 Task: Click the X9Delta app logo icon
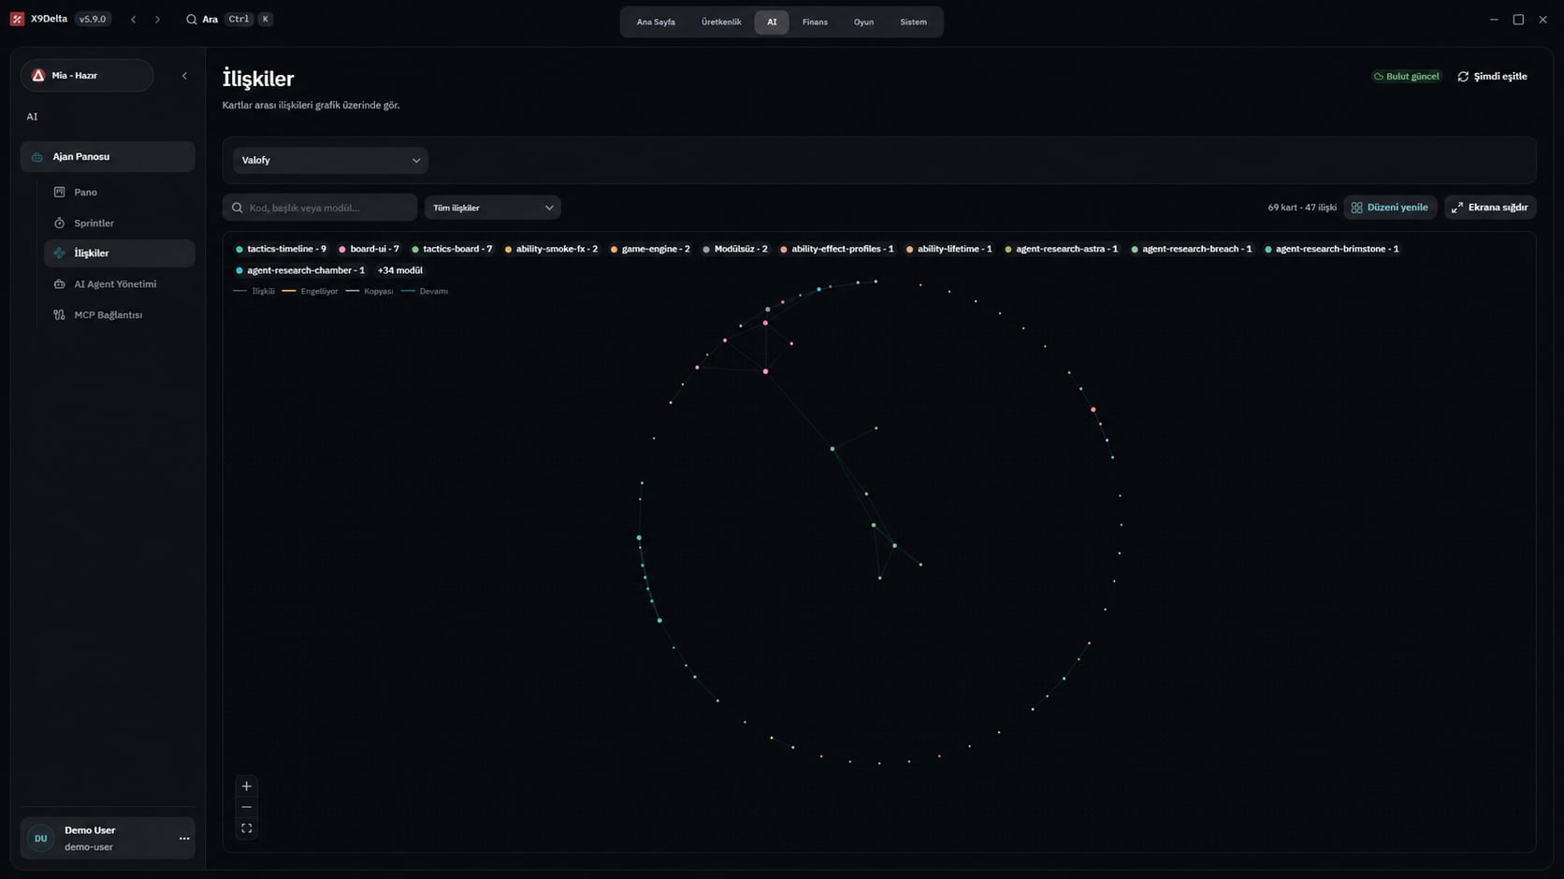pos(17,19)
